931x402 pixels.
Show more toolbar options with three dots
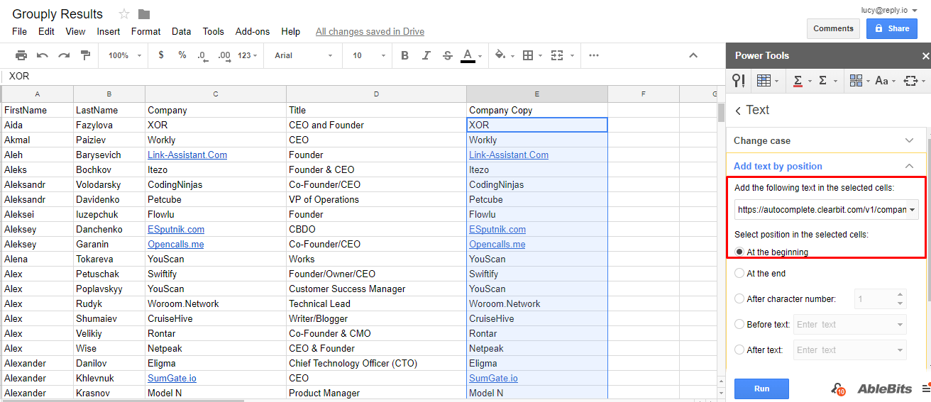594,55
